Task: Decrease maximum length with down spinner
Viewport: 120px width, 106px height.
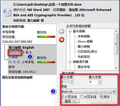Action: coord(100,83)
